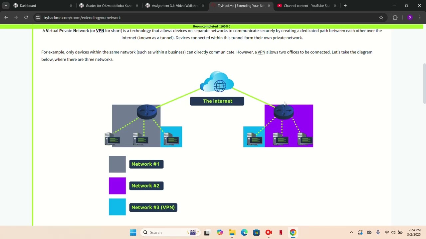Image resolution: width=426 pixels, height=239 pixels.
Task: Open the Windows Start menu
Action: click(133, 232)
